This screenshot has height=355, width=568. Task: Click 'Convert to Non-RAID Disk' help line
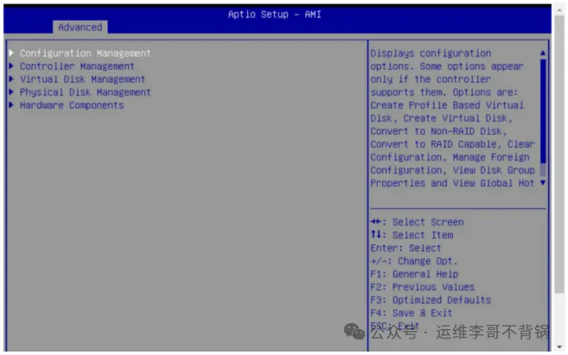438,131
